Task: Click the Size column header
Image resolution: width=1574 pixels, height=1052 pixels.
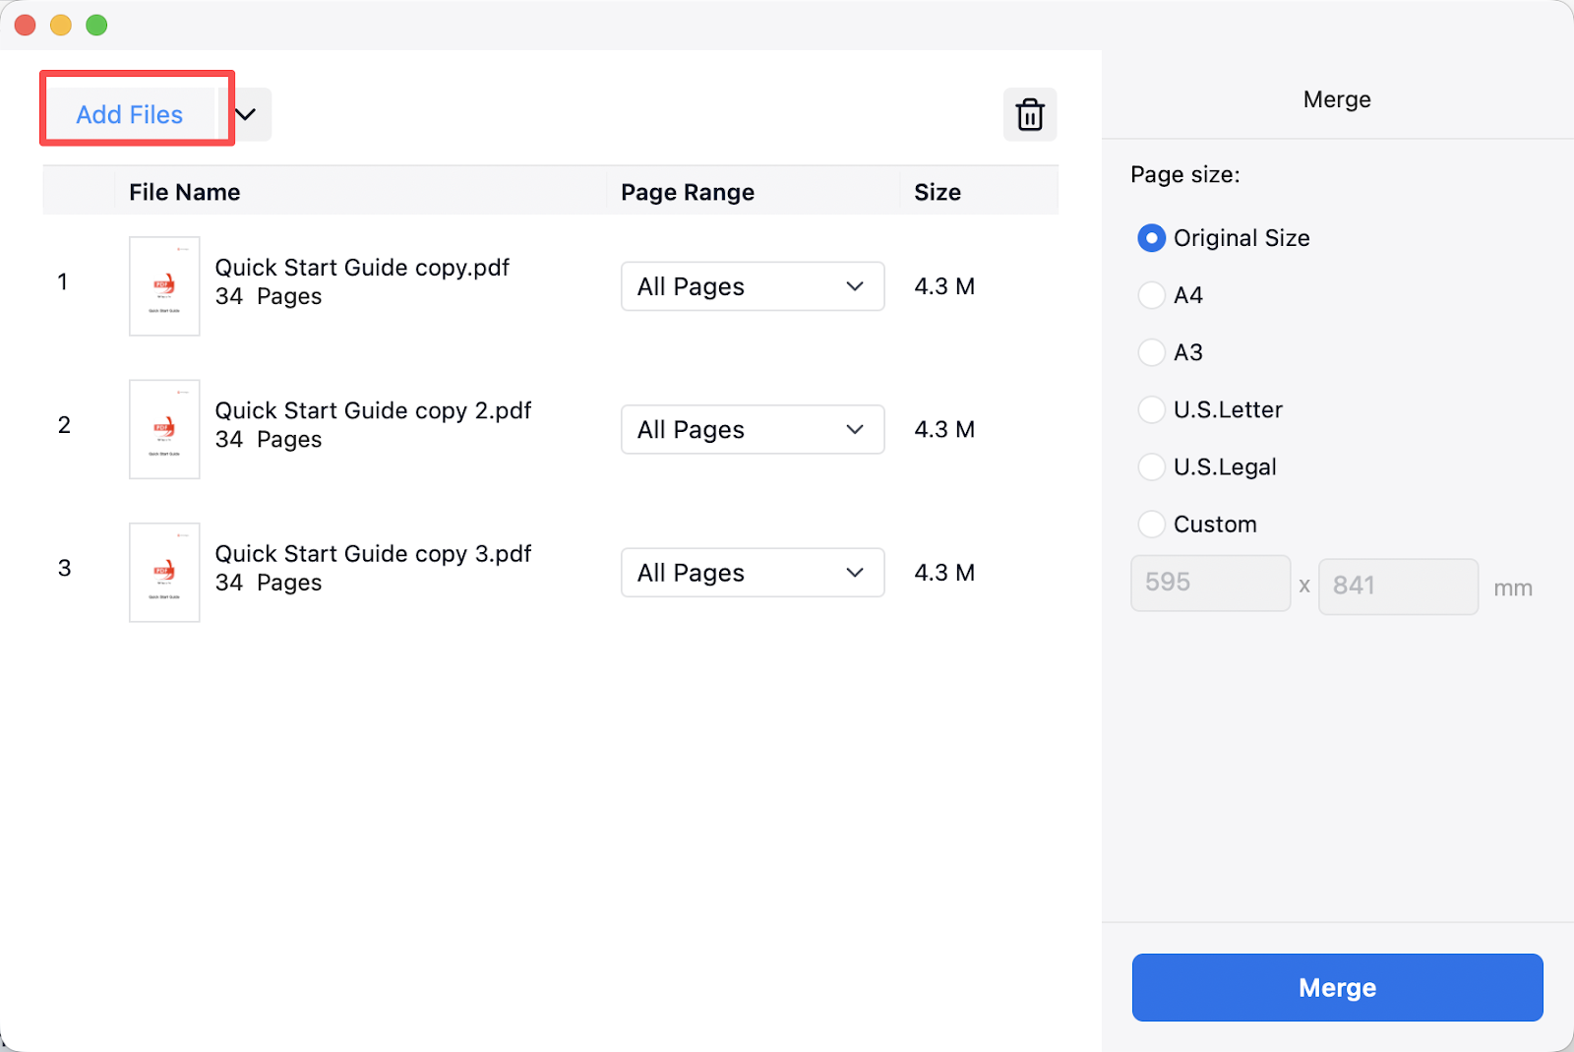Action: 937,192
